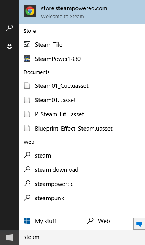Open the blue feedback chat icon
145x245 pixels.
(139, 224)
